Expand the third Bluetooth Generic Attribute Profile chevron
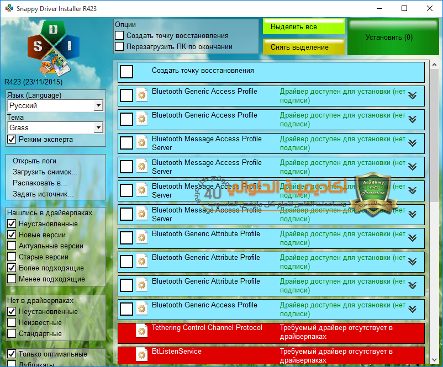 coord(413,285)
